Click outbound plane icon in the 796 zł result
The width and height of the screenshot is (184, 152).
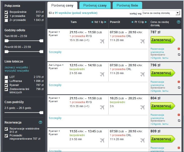click(102, 74)
